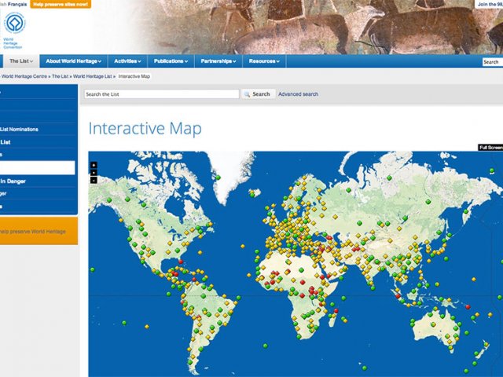Click the yellow Azores marker in mid-Atlantic

pyautogui.click(x=243, y=246)
